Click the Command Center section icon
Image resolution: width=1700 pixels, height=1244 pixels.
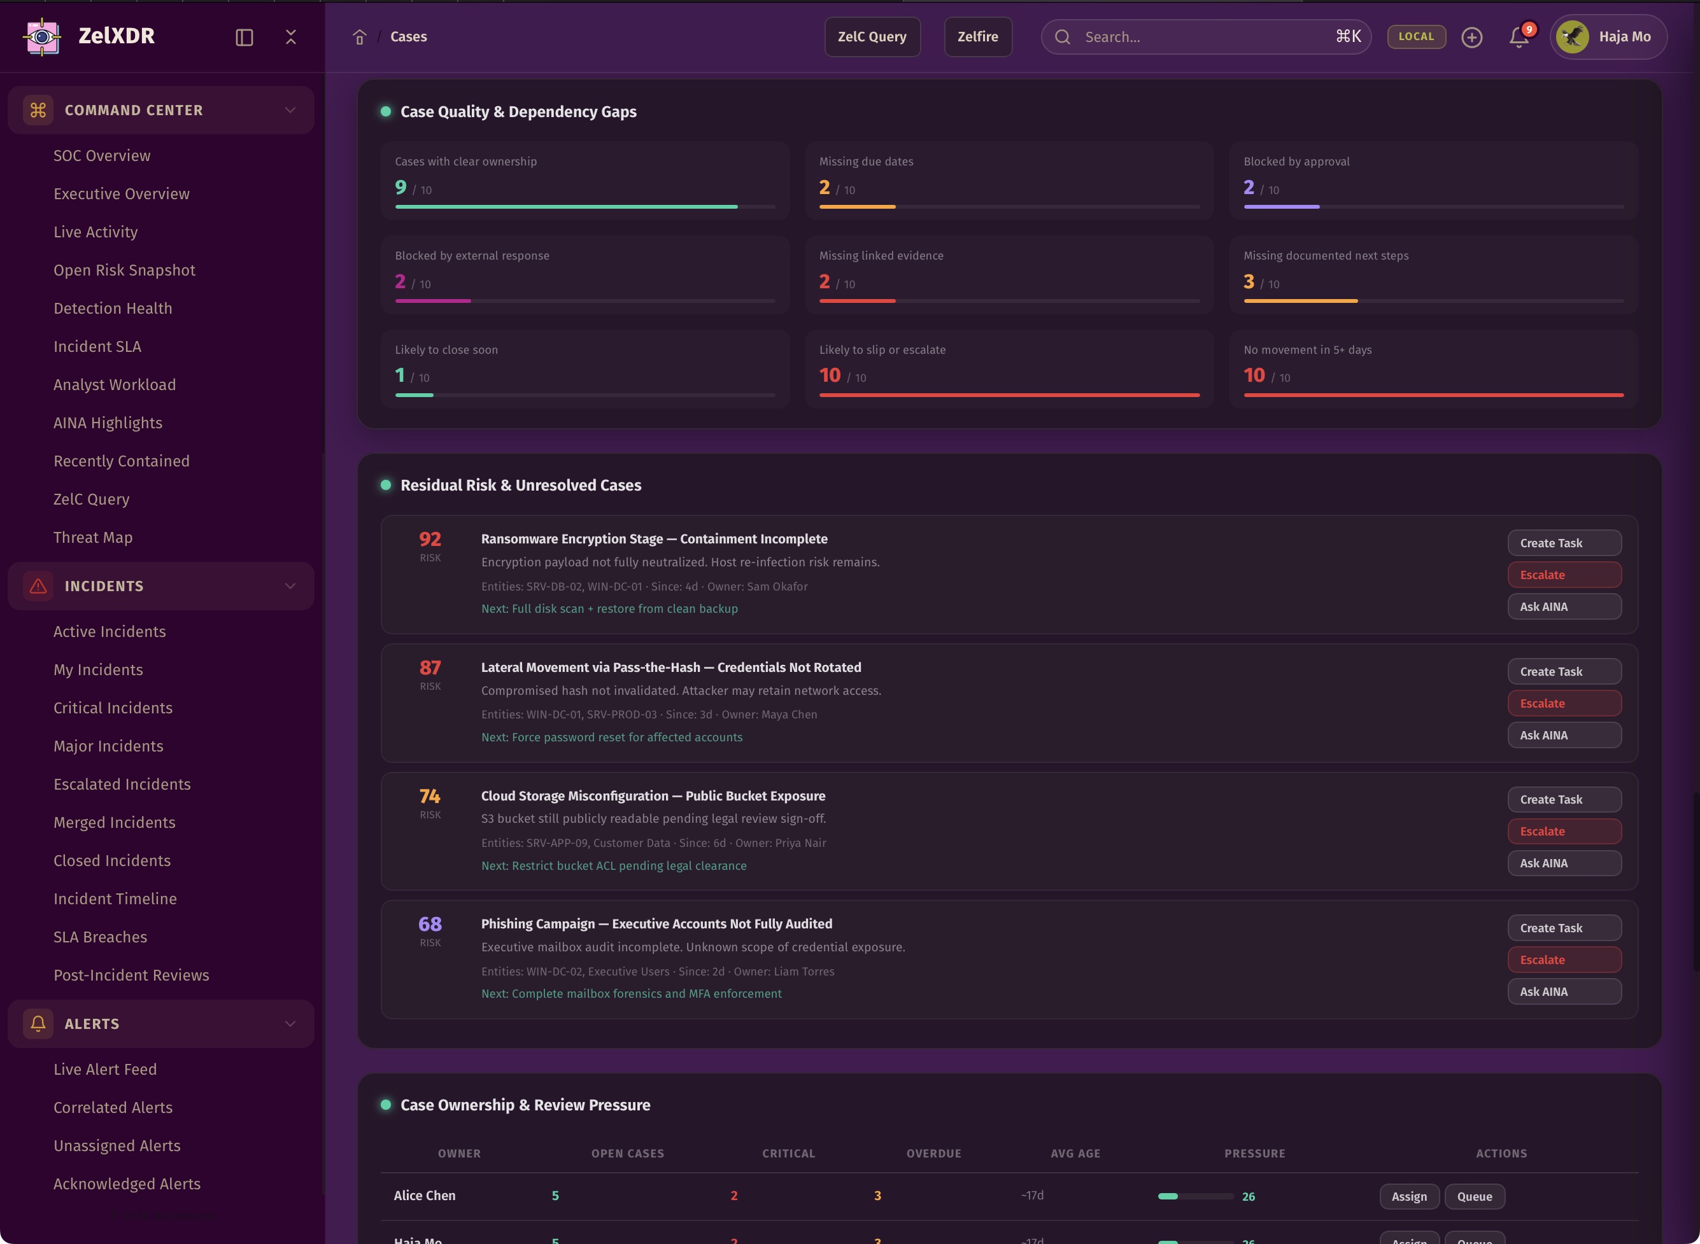pos(38,110)
